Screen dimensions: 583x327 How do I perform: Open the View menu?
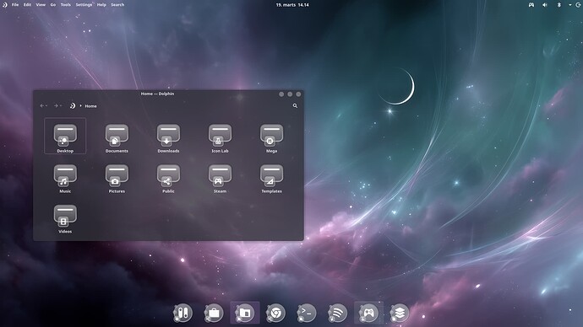coord(41,5)
